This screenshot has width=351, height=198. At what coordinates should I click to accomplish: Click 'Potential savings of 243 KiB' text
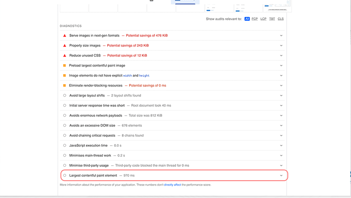[128, 46]
